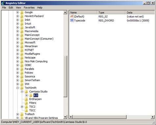Expand the Microsoft key
156x125 pixels.
pyautogui.click(x=17, y=43)
